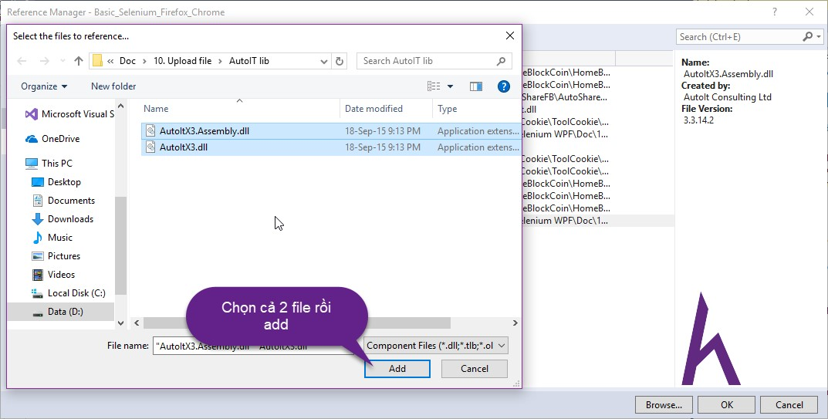This screenshot has width=828, height=419.
Task: Open Music folder in sidebar
Action: [52, 237]
